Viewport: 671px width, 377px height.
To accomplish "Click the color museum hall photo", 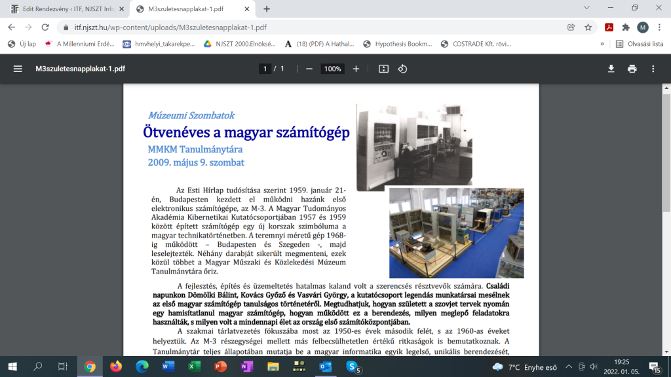I will tap(457, 233).
